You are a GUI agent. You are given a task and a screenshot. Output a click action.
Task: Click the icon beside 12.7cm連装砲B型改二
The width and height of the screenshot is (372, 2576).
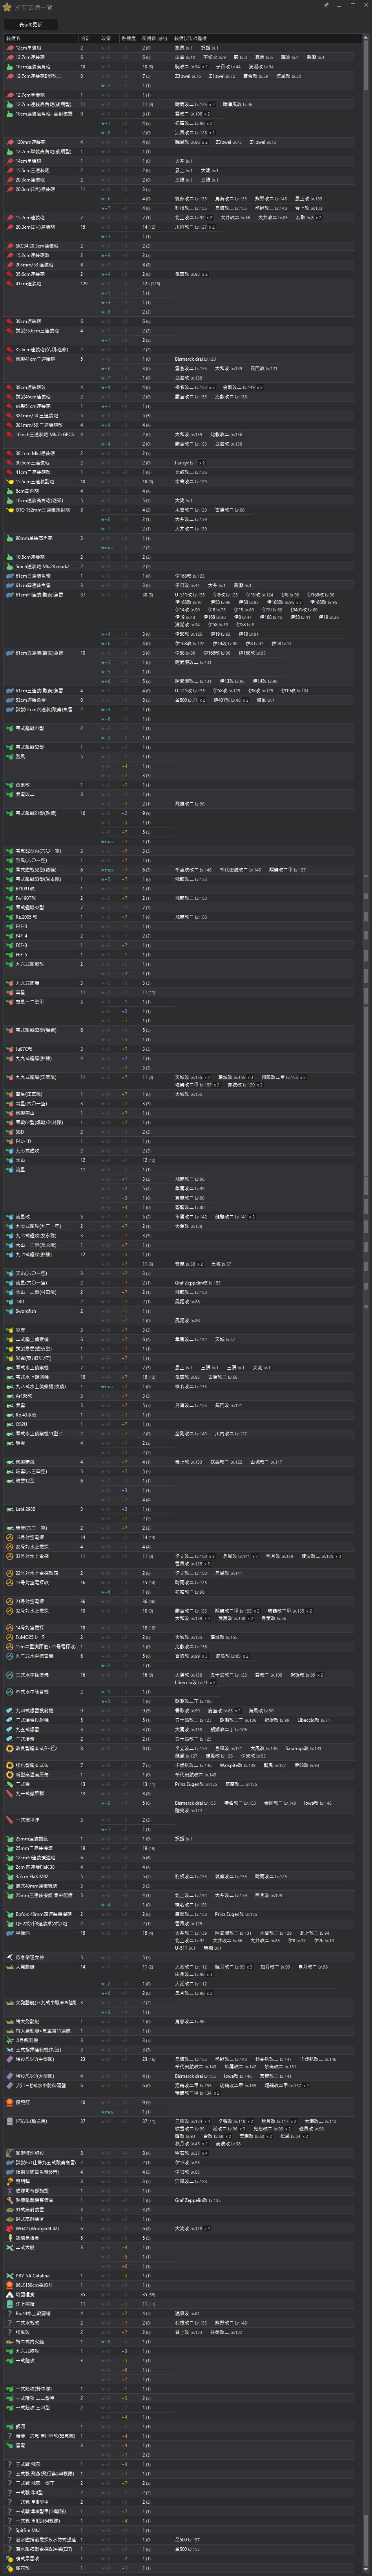pyautogui.click(x=9, y=76)
